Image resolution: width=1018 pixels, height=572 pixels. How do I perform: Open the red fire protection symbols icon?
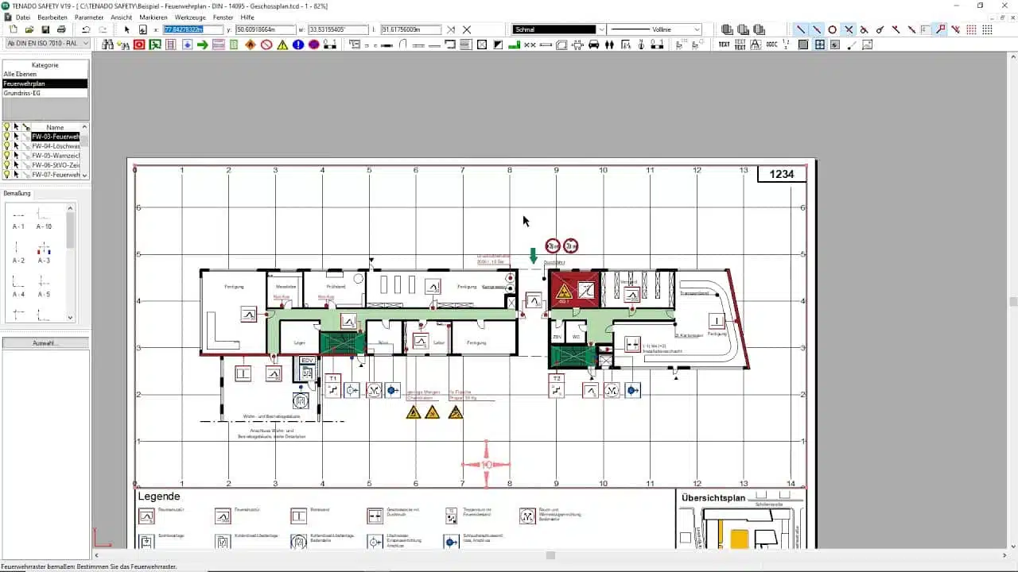pyautogui.click(x=139, y=44)
